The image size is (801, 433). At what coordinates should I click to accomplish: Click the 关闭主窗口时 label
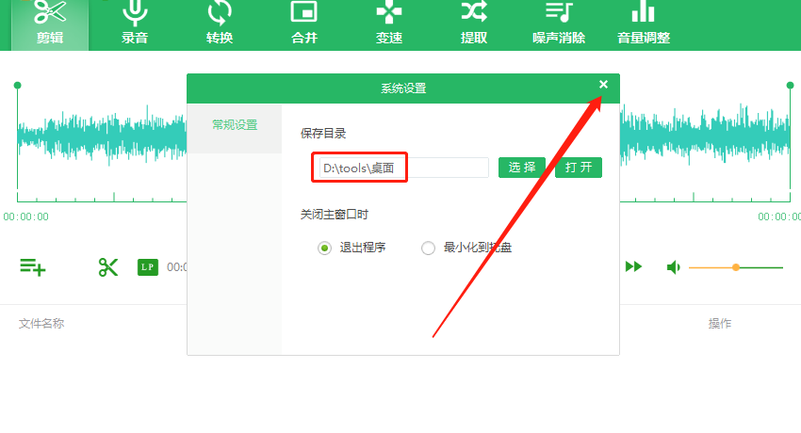[x=335, y=215]
